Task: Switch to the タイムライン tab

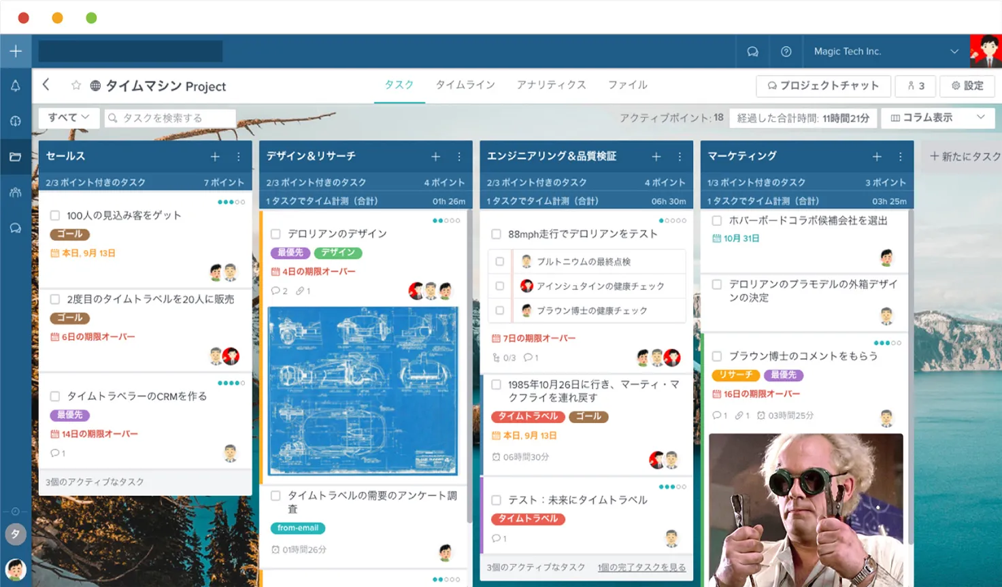Action: click(x=465, y=85)
